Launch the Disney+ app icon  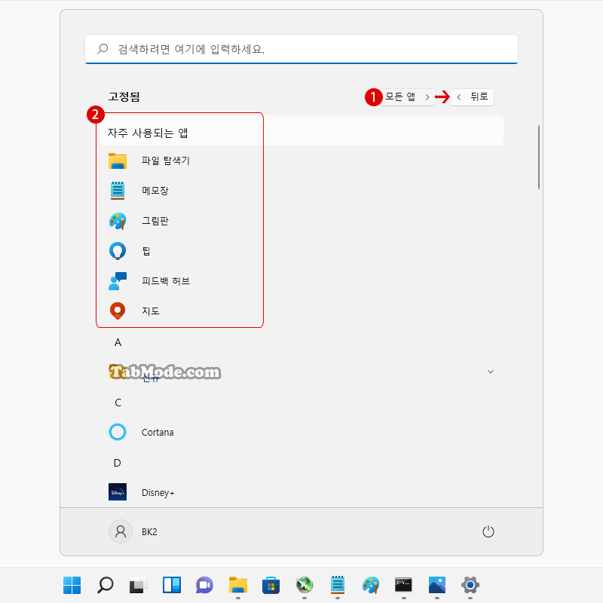118,492
